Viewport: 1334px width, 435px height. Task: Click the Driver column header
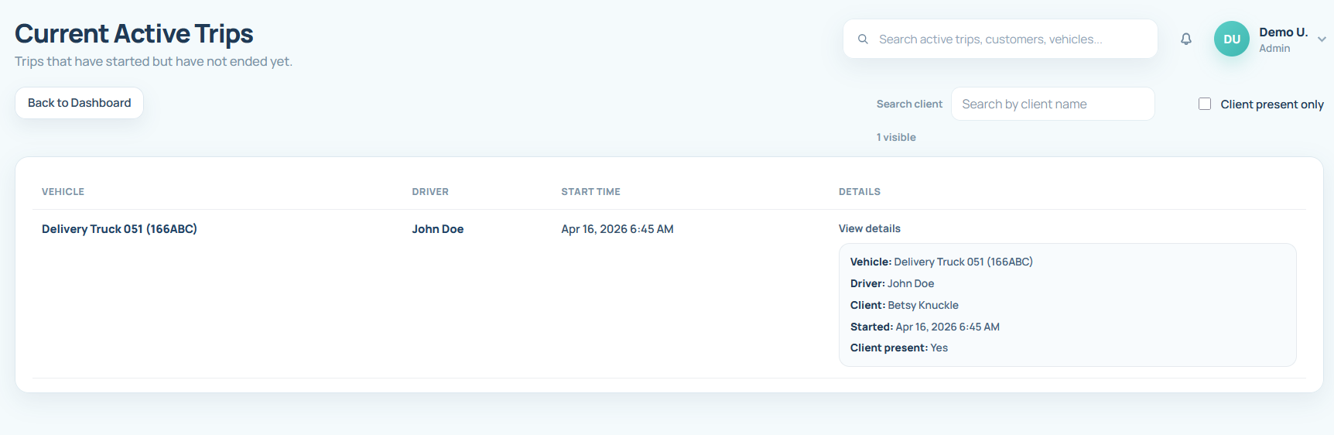tap(429, 192)
